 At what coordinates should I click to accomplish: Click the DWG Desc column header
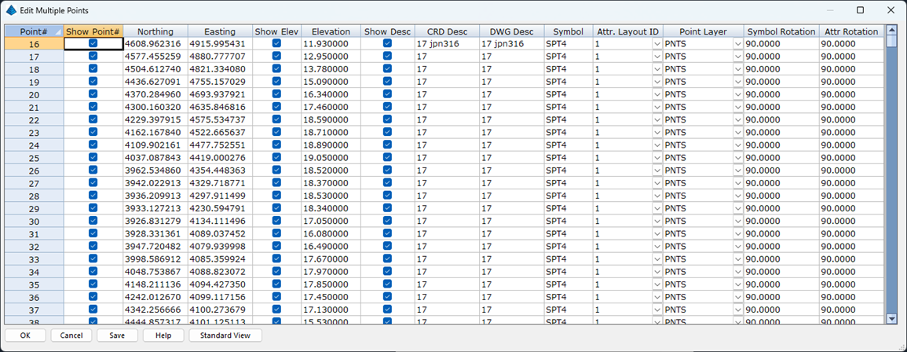[510, 31]
